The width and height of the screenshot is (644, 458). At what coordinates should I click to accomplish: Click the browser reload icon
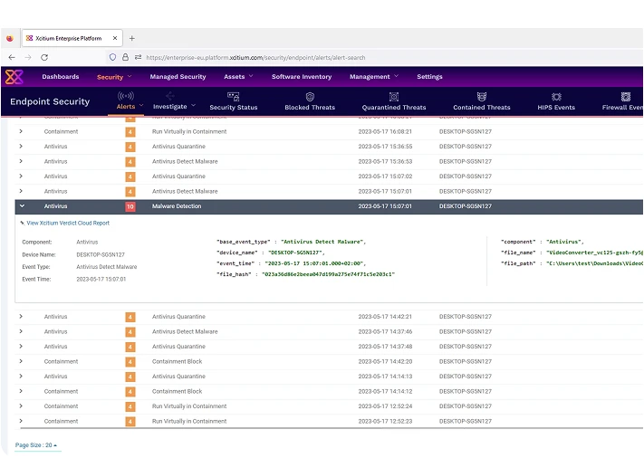[x=44, y=57]
